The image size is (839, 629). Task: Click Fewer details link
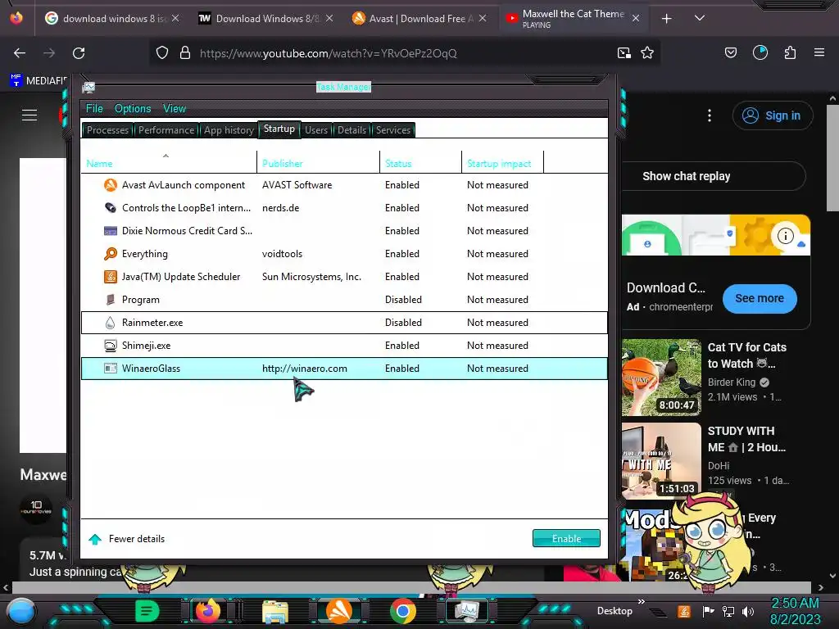pos(137,539)
